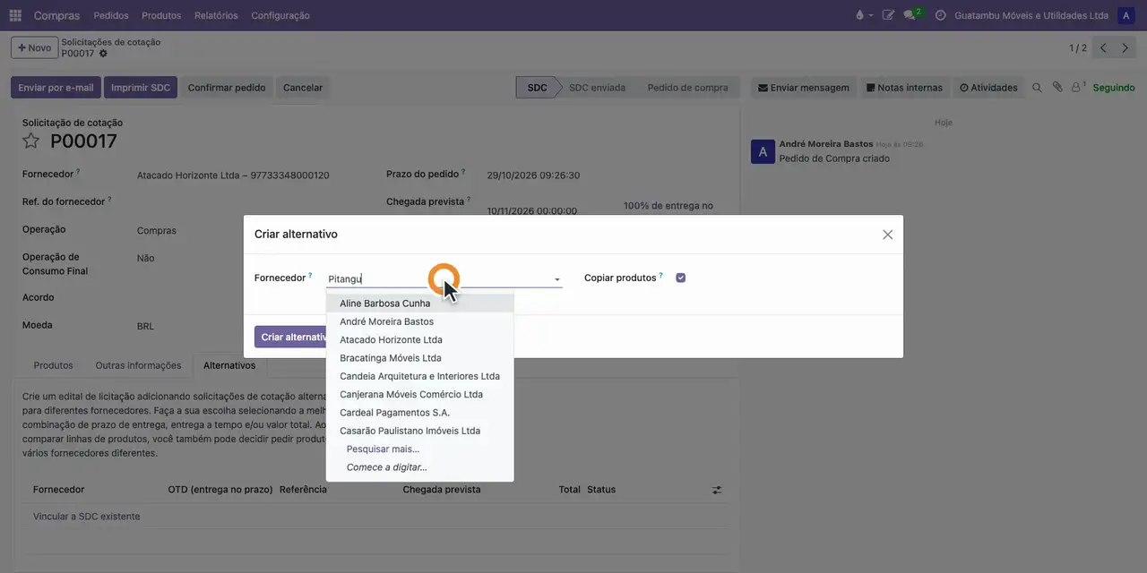This screenshot has height=573, width=1147.
Task: Click the Imprimir SDC button
Action: [141, 88]
